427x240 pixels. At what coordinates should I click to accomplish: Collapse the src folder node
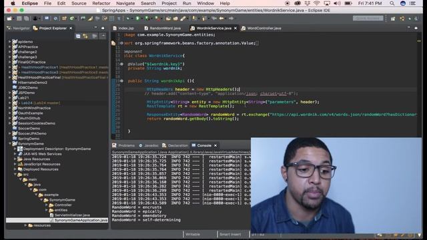15,174
